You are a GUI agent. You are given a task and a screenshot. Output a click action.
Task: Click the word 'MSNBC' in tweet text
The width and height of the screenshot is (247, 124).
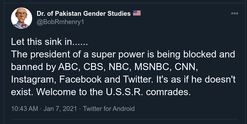[153, 67]
